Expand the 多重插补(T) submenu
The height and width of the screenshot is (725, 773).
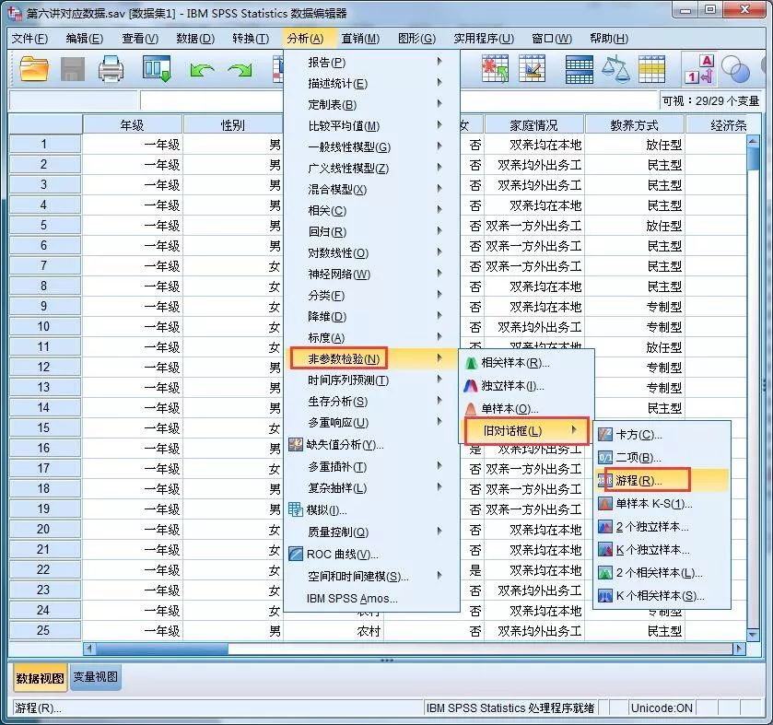click(372, 466)
